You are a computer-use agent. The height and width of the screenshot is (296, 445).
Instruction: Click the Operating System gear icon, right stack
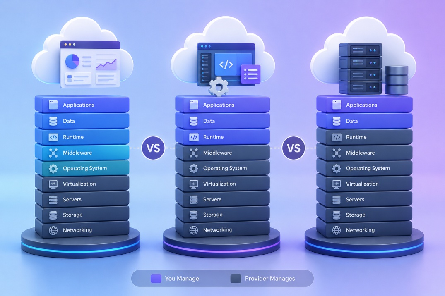click(x=336, y=168)
